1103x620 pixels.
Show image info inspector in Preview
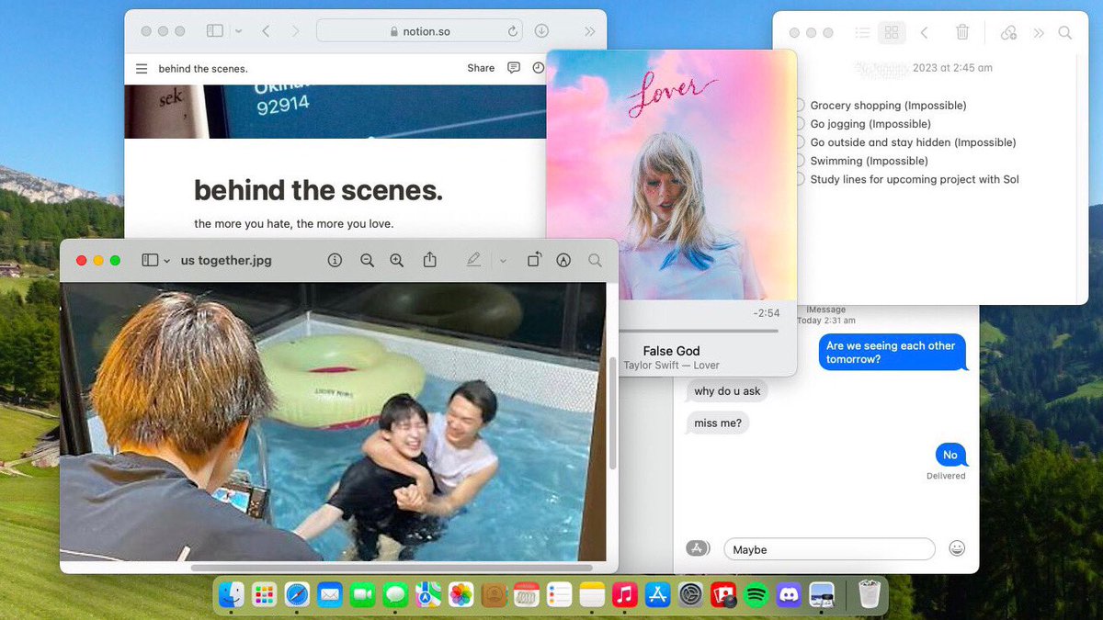[335, 261]
